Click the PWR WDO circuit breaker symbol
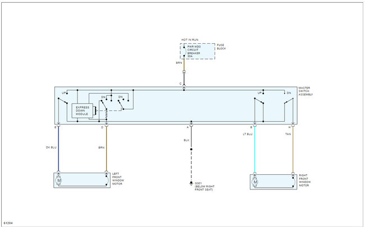This screenshot has width=365, height=227. (x=185, y=52)
